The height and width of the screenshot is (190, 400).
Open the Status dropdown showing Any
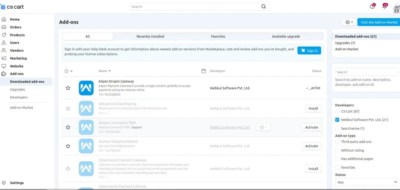click(367, 182)
